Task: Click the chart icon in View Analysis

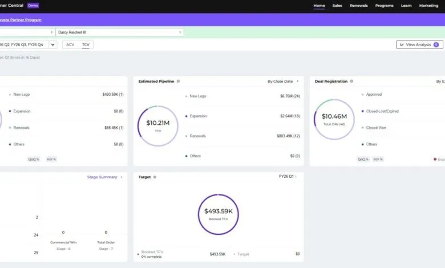Action: [x=402, y=44]
